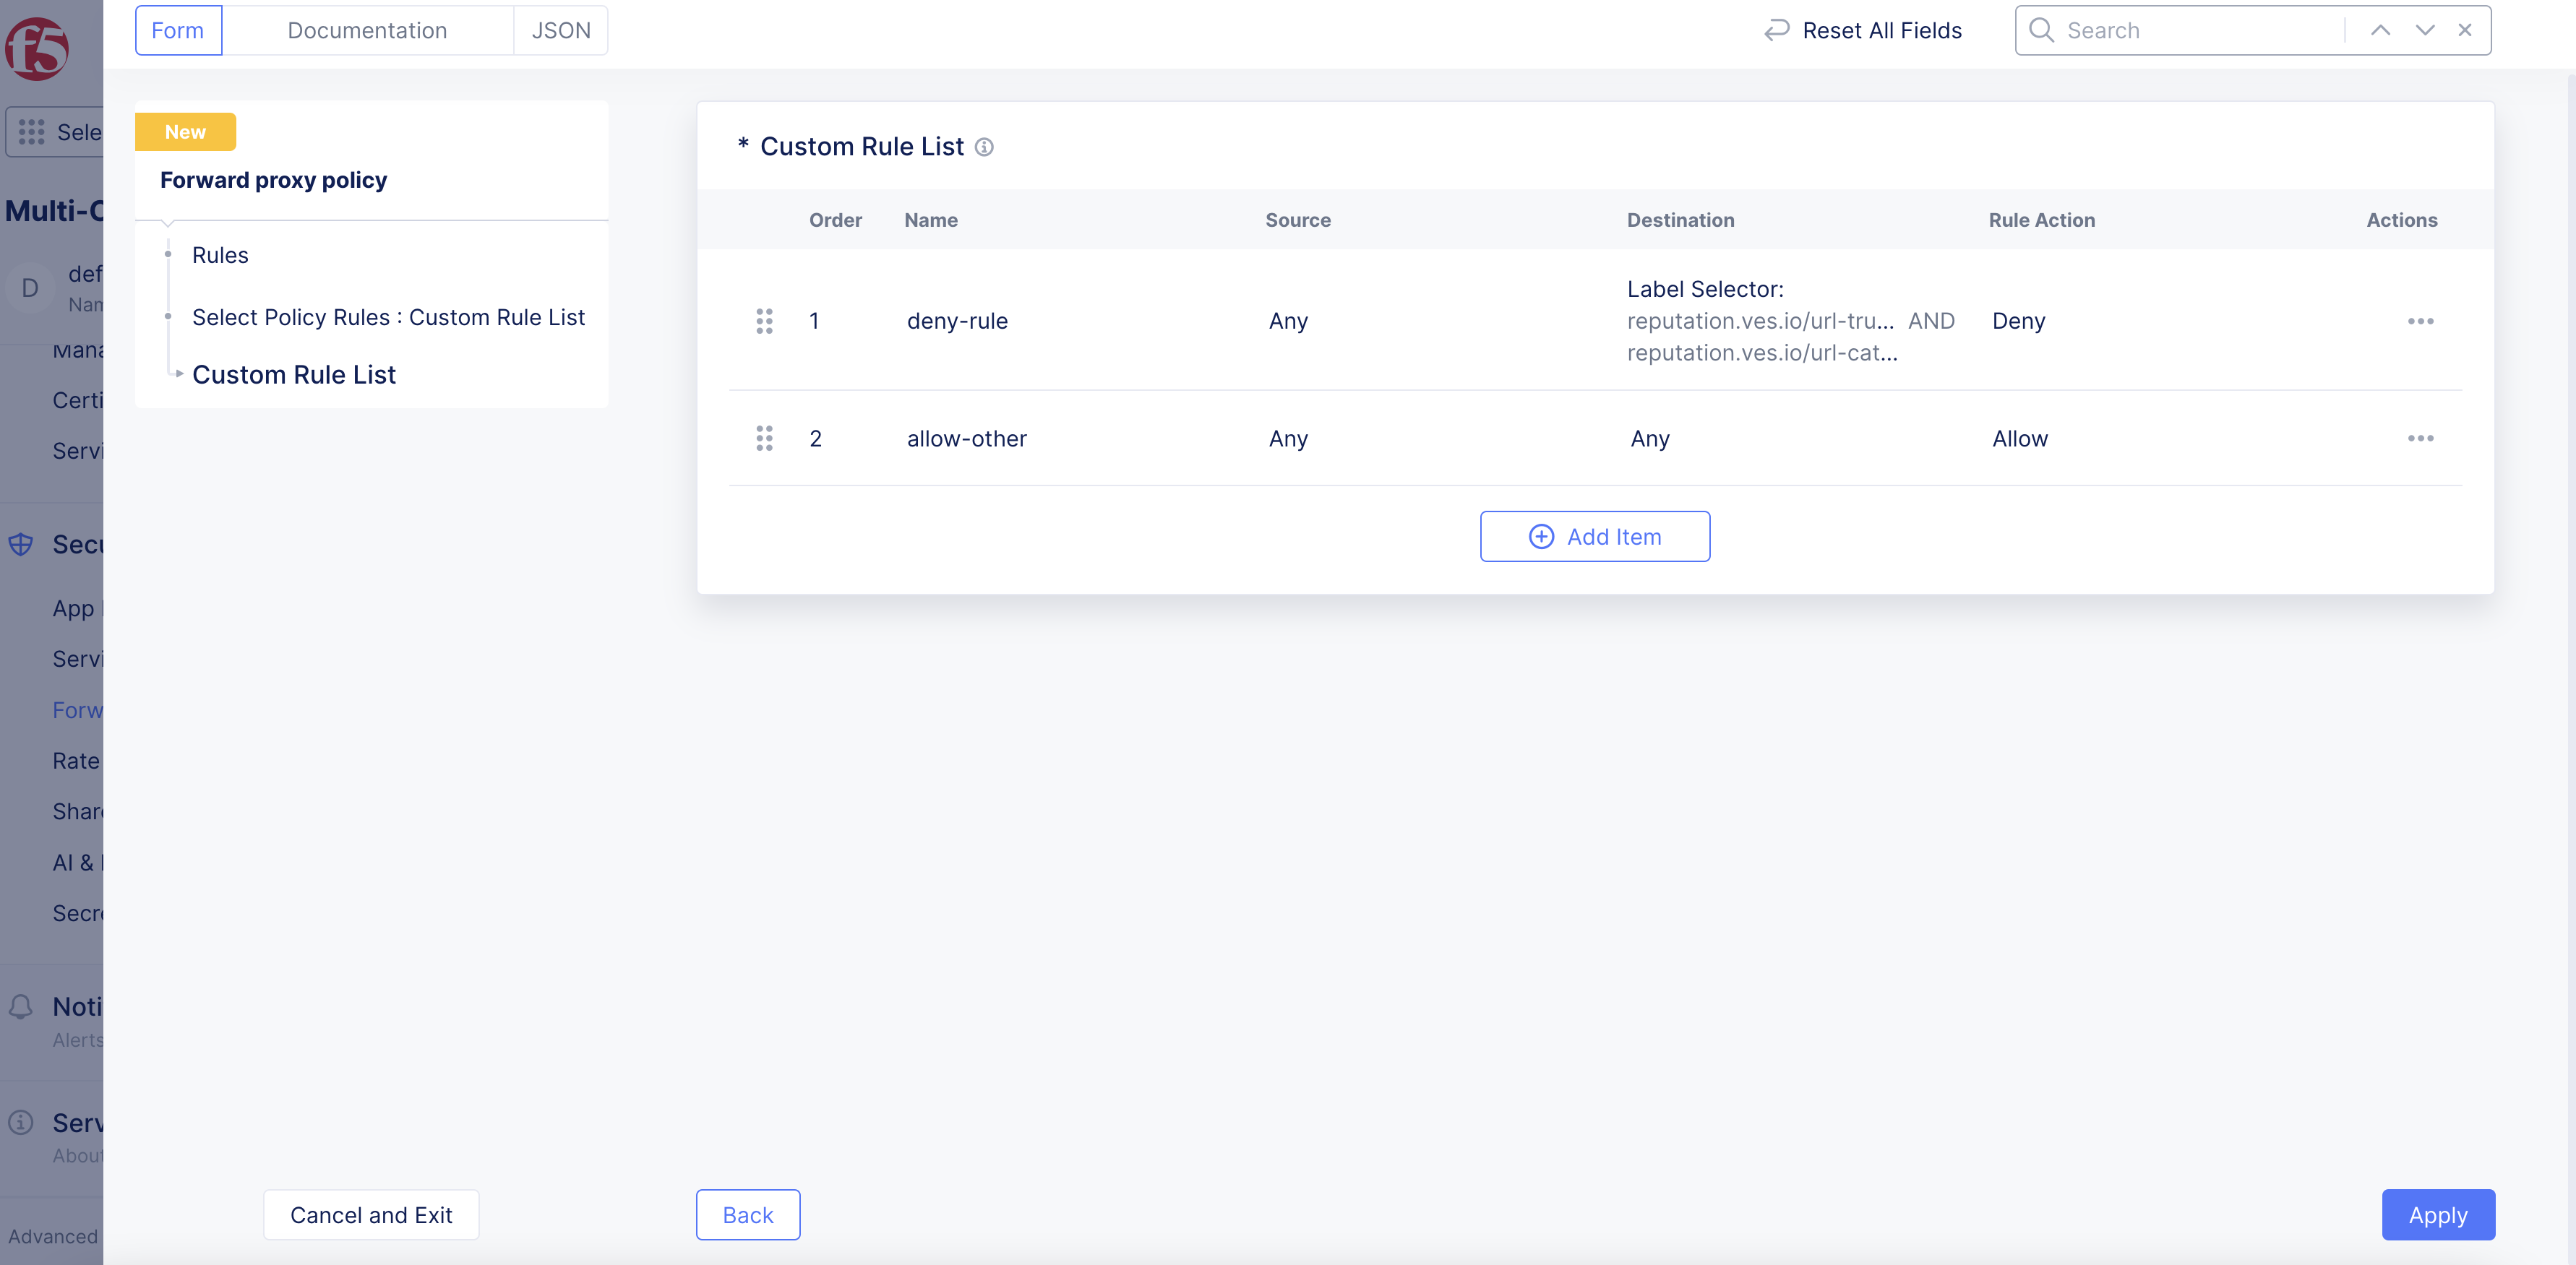
Task: Click the Apply button
Action: [x=2438, y=1215]
